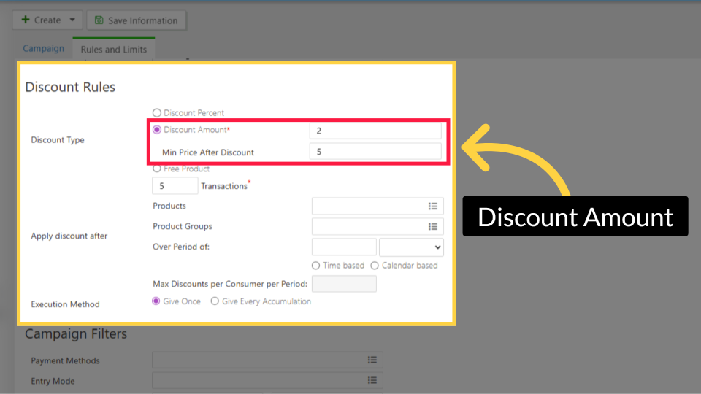
Task: Click the Over Period of number field
Action: [x=344, y=247]
